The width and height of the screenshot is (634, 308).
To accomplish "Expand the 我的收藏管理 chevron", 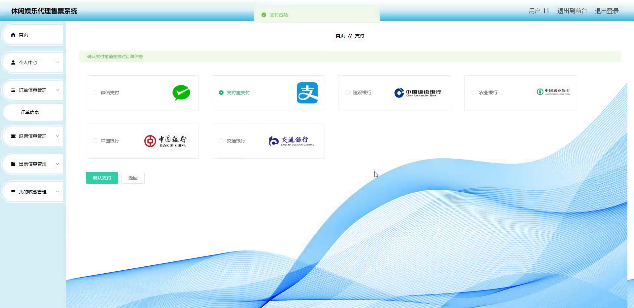I will (57, 192).
